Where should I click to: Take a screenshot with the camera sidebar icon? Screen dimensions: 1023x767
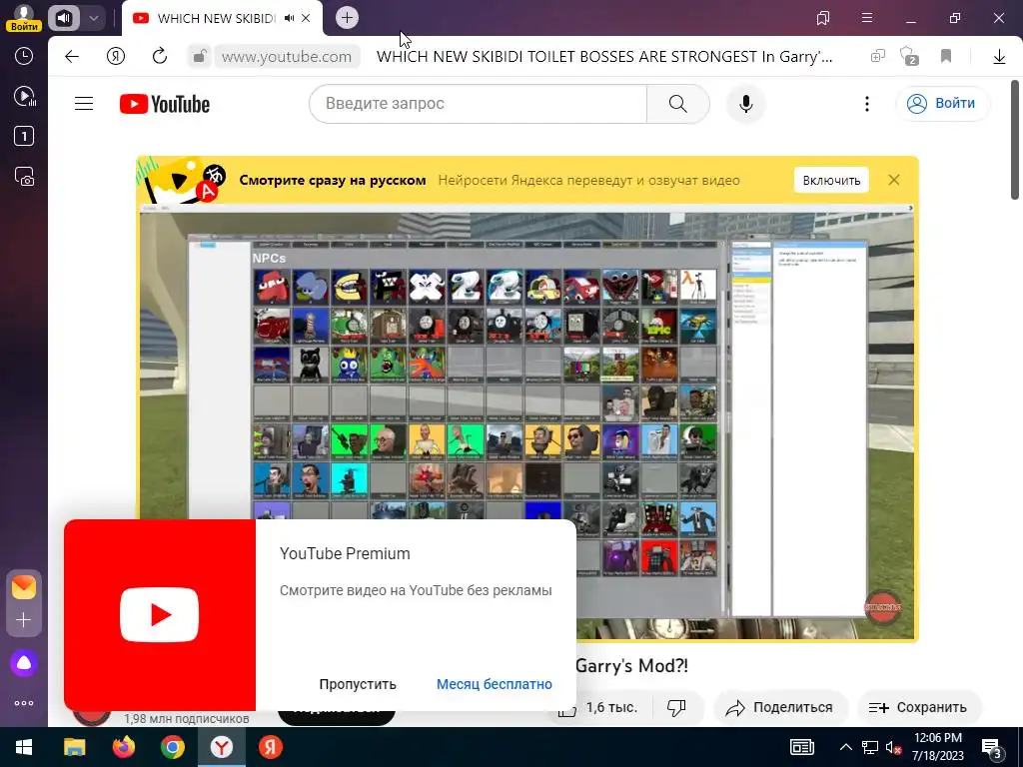pos(24,177)
